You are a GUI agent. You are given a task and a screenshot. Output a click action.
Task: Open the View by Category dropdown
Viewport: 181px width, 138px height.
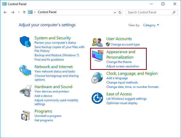point(151,25)
